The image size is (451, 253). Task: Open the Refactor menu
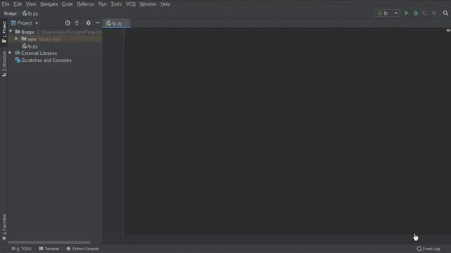pos(85,4)
